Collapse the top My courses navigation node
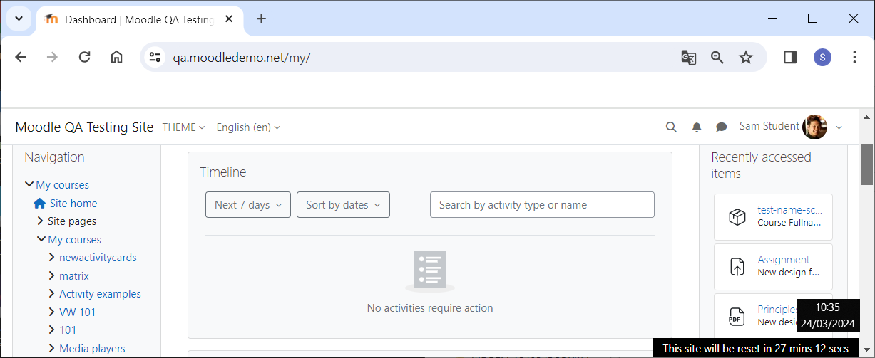This screenshot has width=875, height=358. (x=29, y=185)
